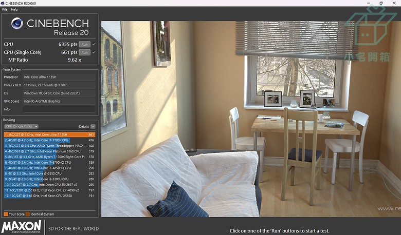
Task: Click the rendered room preview image
Action: (x=251, y=119)
